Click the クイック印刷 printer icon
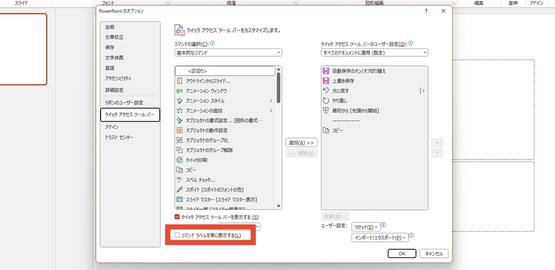The height and width of the screenshot is (270, 555). (x=180, y=160)
